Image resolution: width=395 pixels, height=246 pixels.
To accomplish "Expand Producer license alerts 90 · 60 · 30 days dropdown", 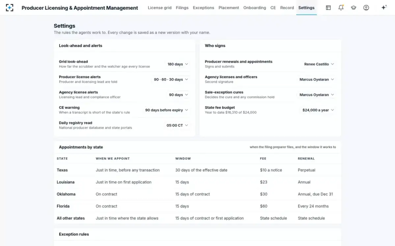I will point(171,79).
